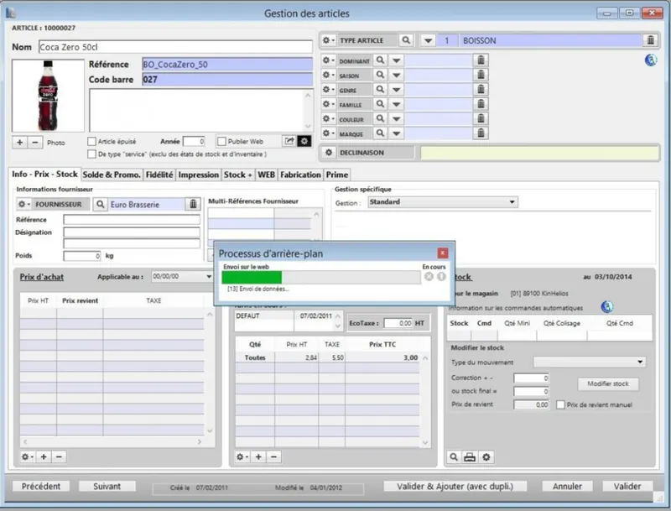Screen dimensions: 671x511
Task: Expand the TYPE ARTICLE dropdown arrow
Action: pyautogui.click(x=428, y=40)
